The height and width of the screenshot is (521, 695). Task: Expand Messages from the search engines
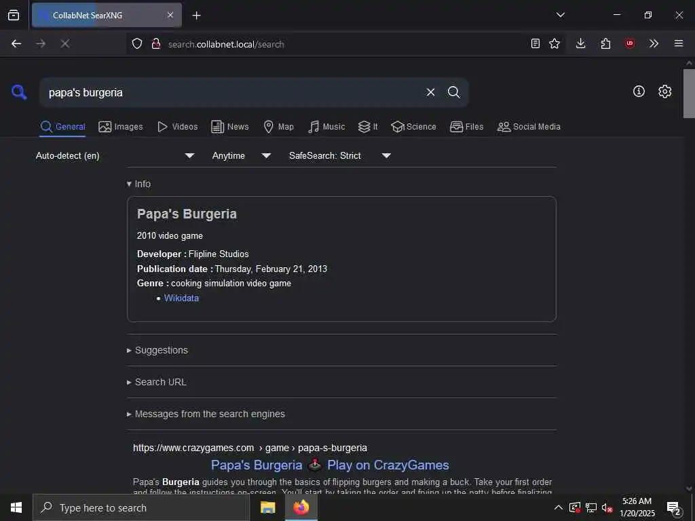click(x=206, y=414)
